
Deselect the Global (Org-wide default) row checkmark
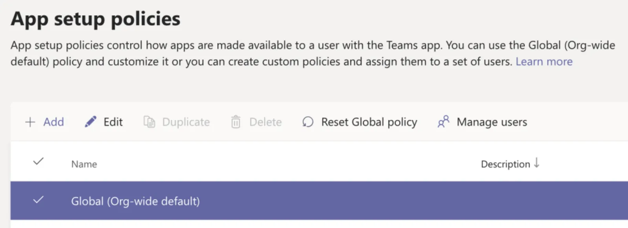(38, 200)
